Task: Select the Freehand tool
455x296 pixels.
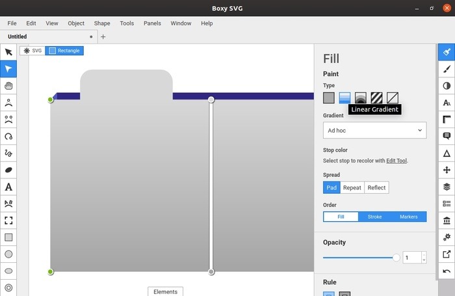Action: click(8, 153)
